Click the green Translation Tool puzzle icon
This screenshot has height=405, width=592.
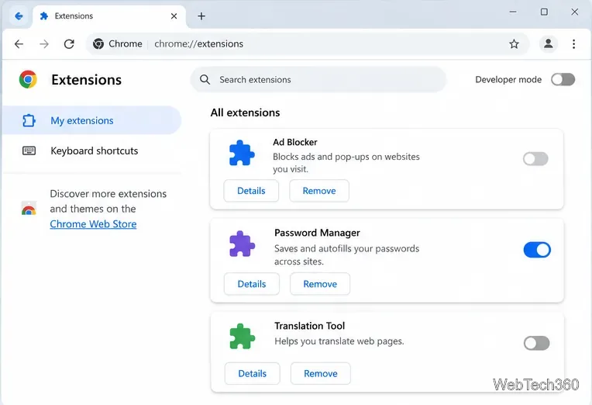(x=242, y=336)
